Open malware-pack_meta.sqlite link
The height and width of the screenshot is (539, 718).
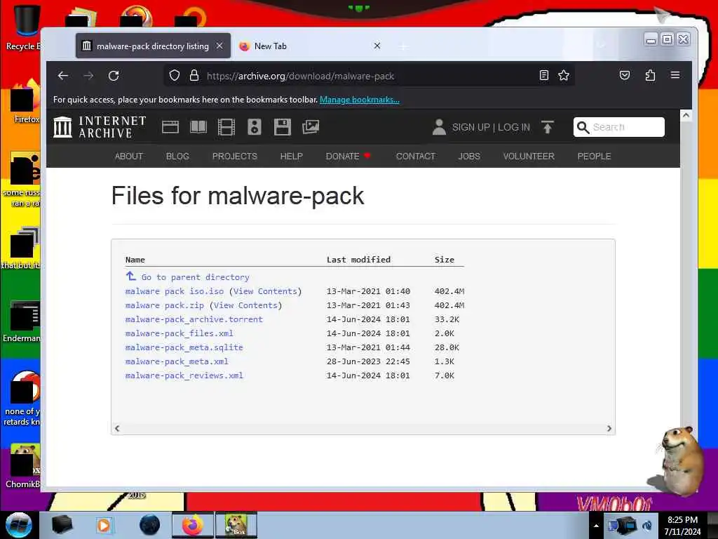[184, 347]
